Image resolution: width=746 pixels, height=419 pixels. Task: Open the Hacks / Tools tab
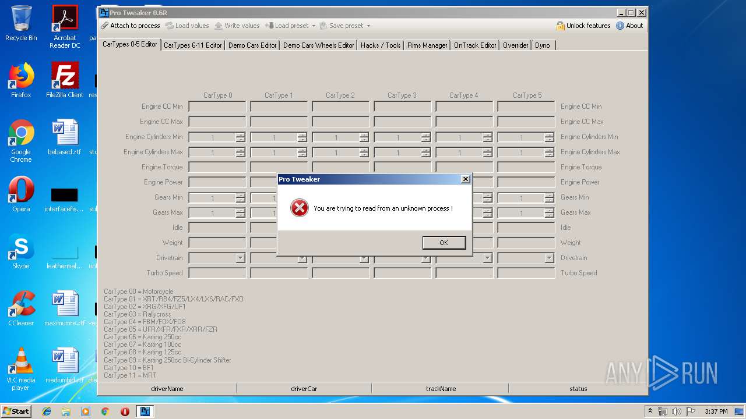point(381,45)
